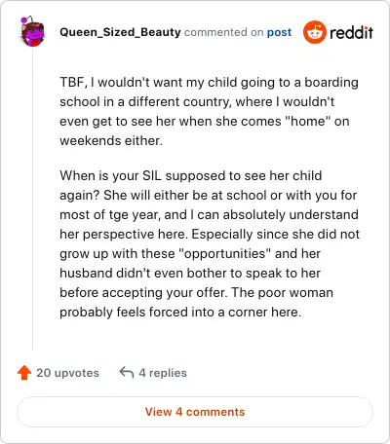
Task: Click the "20 upvotes" count label
Action: pyautogui.click(x=67, y=373)
